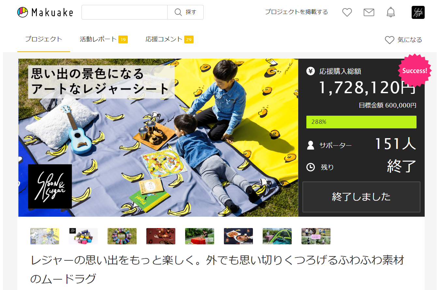
Task: Click the Spoon & Sugar logo on banner
Action: (x=50, y=186)
